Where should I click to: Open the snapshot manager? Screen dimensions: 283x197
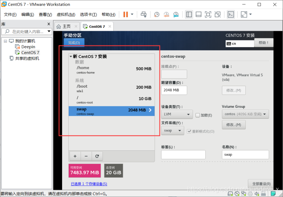point(176,14)
